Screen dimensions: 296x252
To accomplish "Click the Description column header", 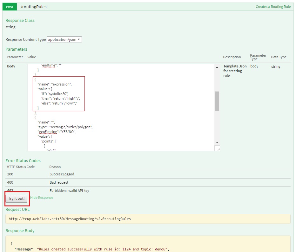I will coord(232,57).
